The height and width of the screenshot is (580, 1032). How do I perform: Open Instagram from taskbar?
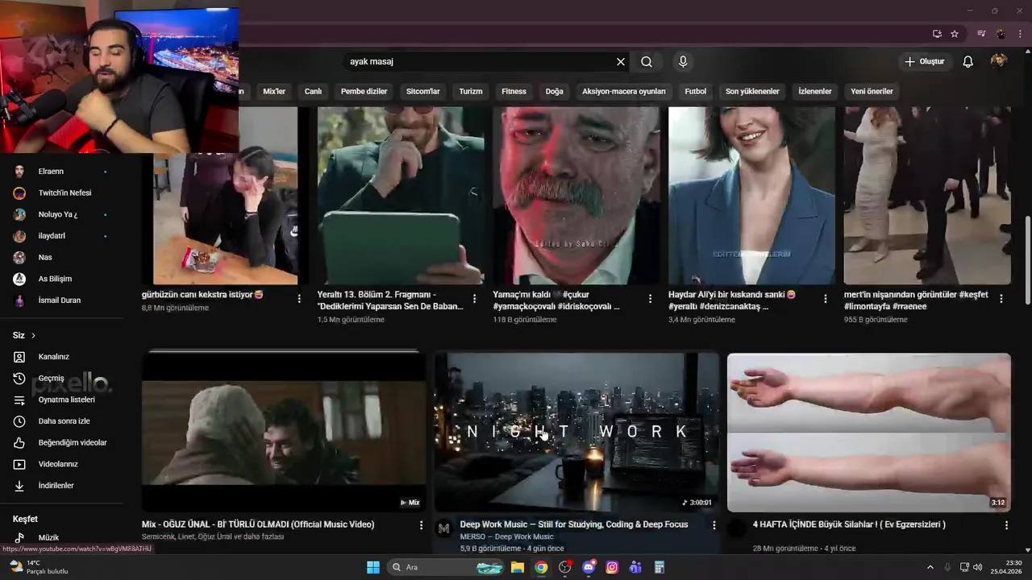tap(612, 567)
